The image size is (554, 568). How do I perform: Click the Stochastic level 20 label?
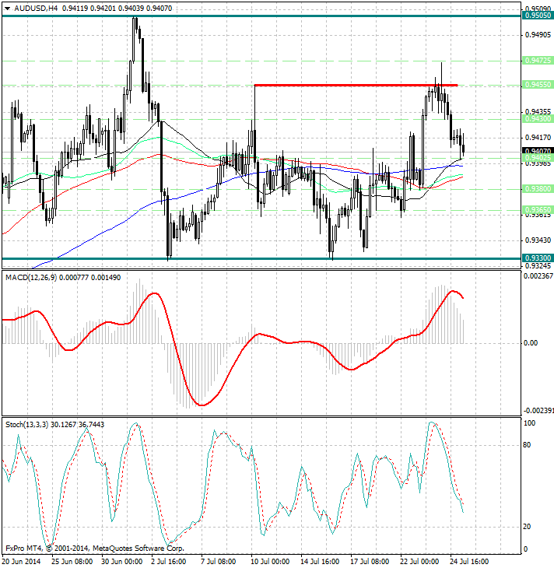528,526
